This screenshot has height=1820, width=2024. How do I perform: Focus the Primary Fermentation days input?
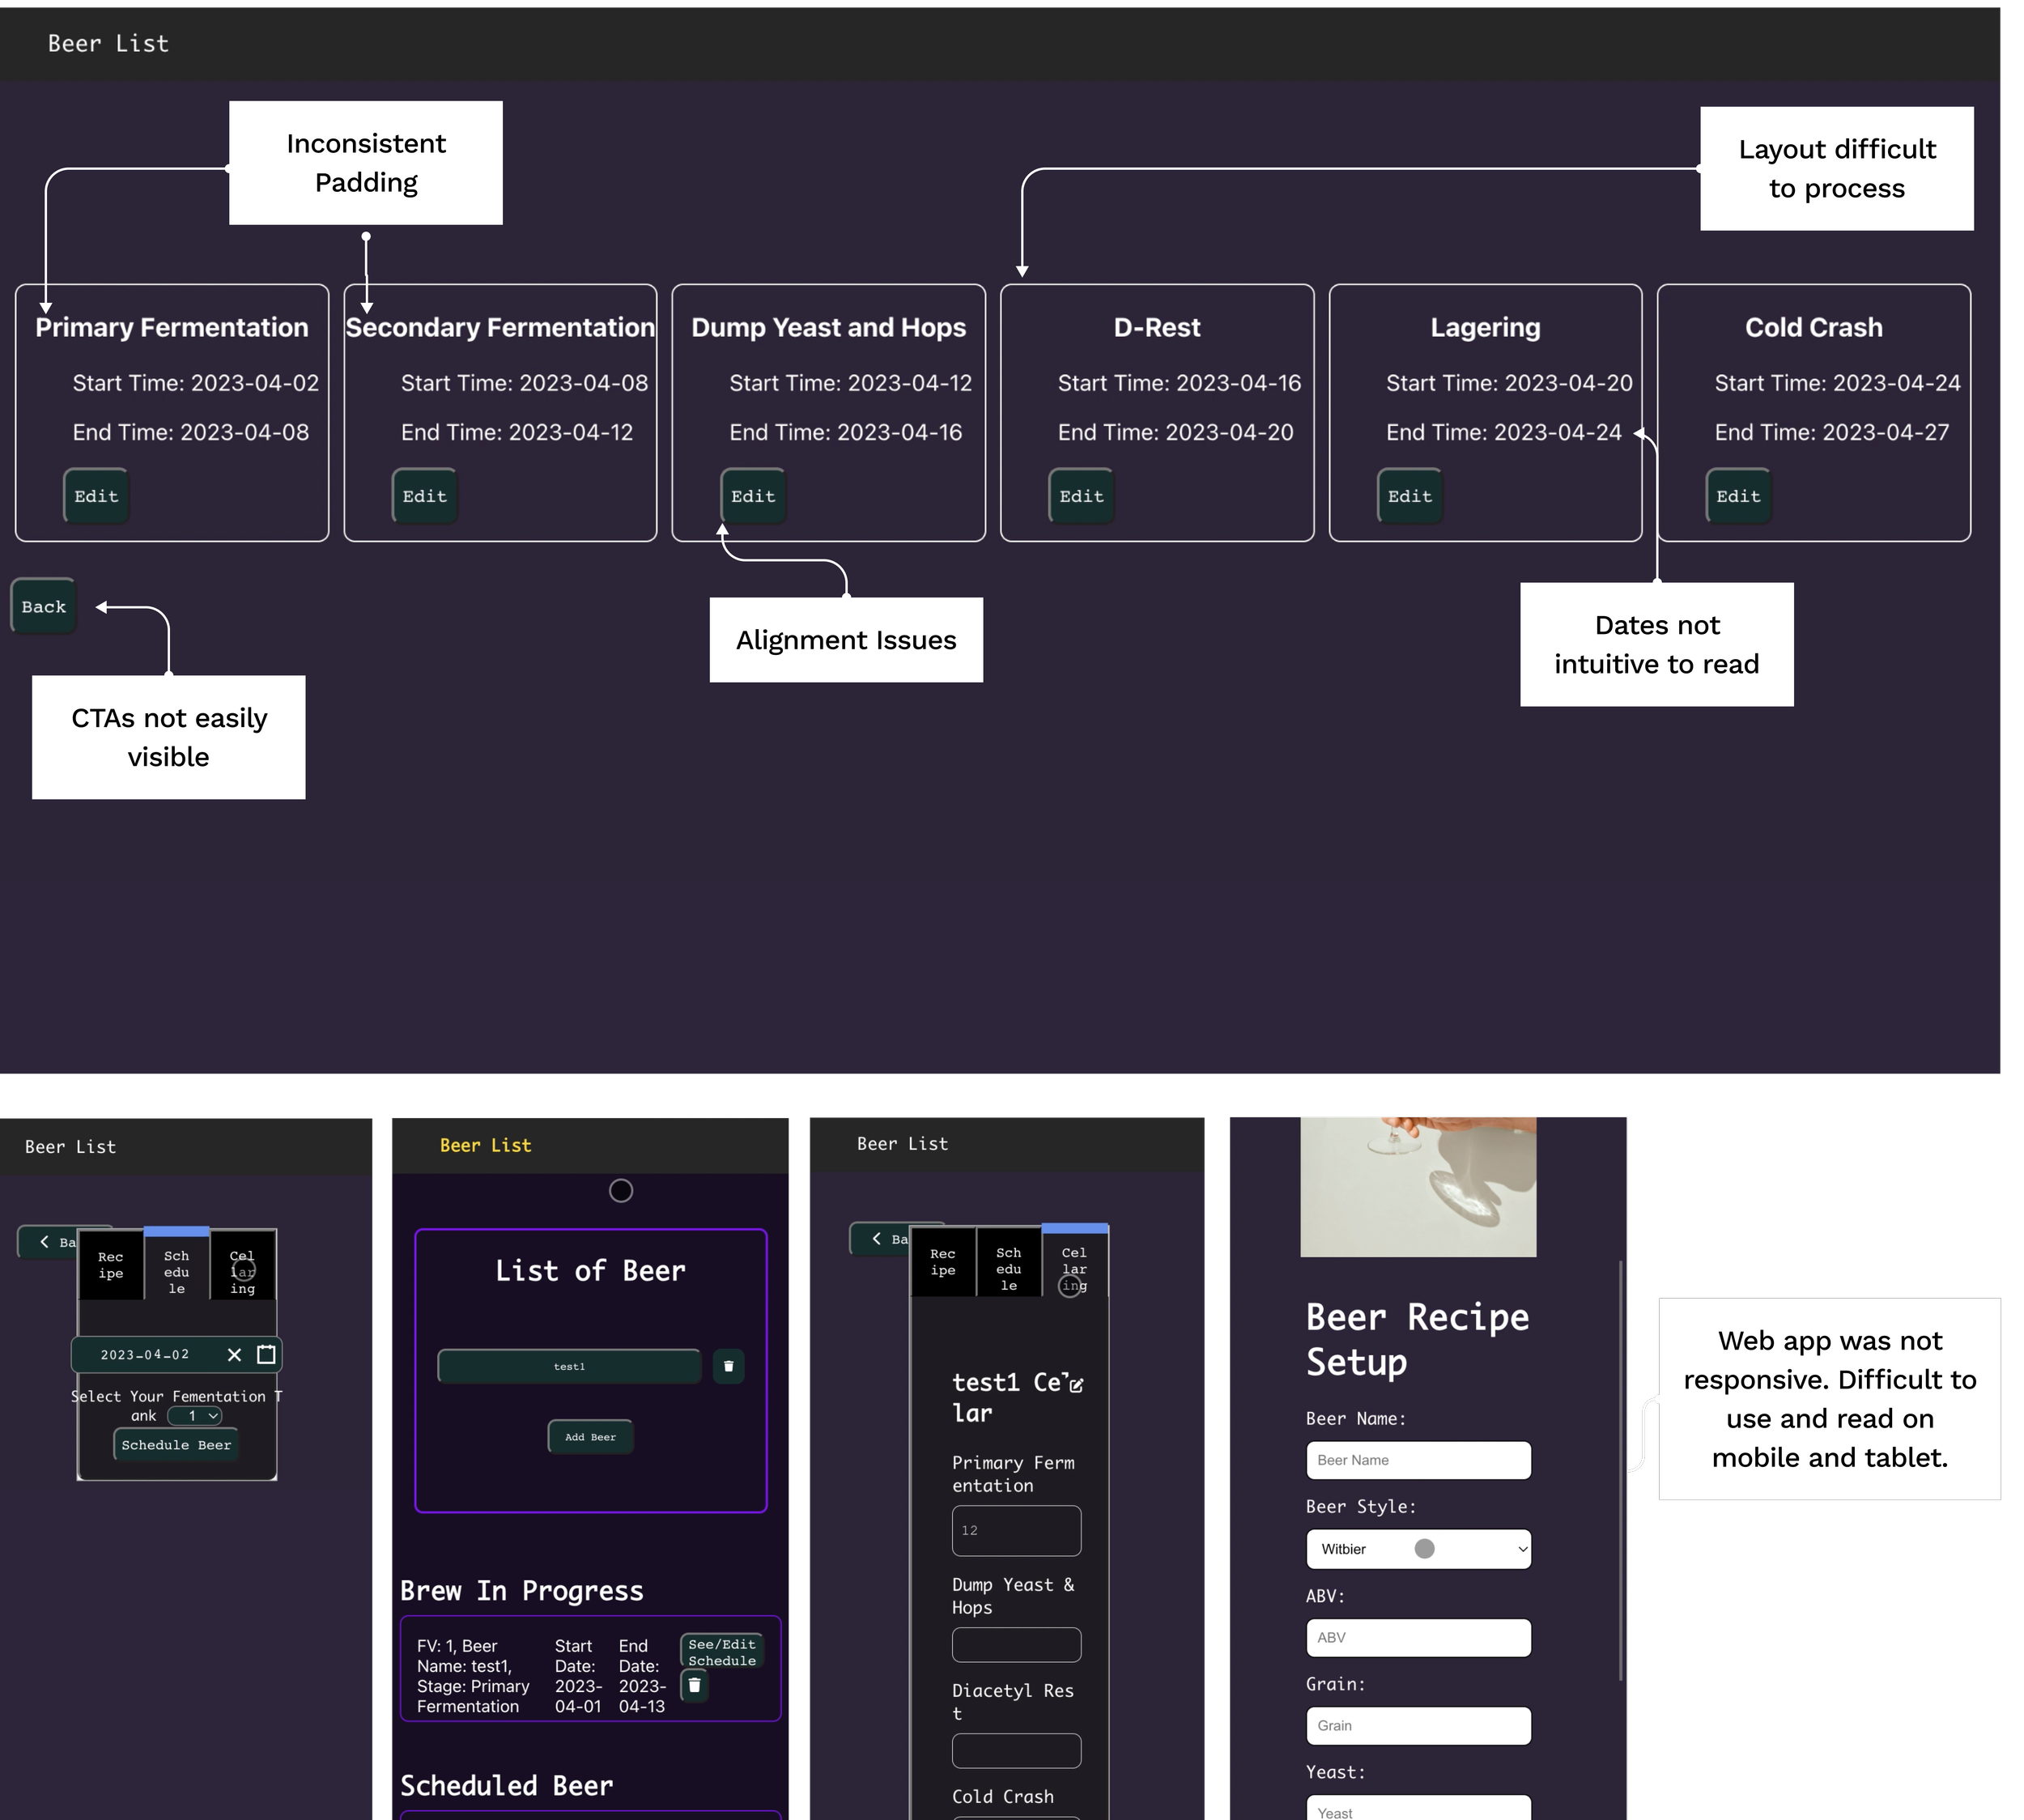[1016, 1530]
